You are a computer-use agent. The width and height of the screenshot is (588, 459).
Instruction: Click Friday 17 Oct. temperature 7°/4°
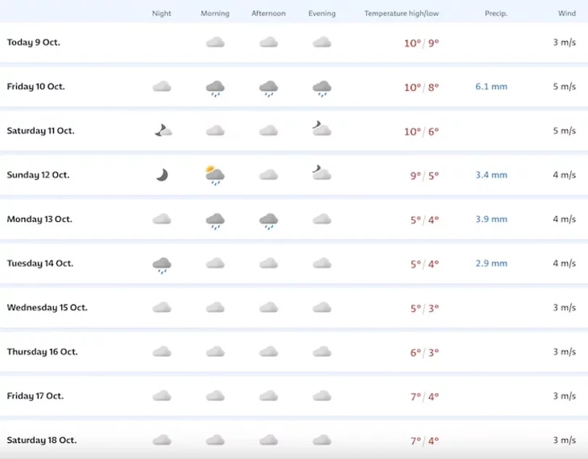coord(422,396)
